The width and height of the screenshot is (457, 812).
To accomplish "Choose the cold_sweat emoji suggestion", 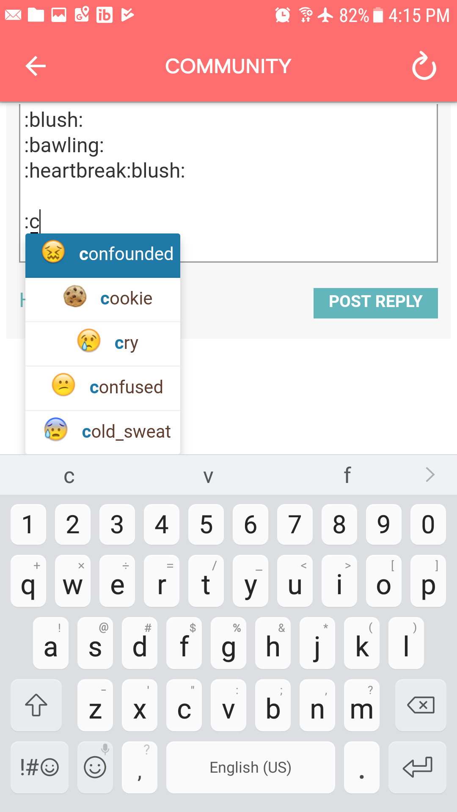I will coord(103,432).
